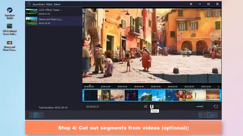Click the 00:00:30.00 mark on timeline ruler
243x136 pixels.
[x=139, y=87]
